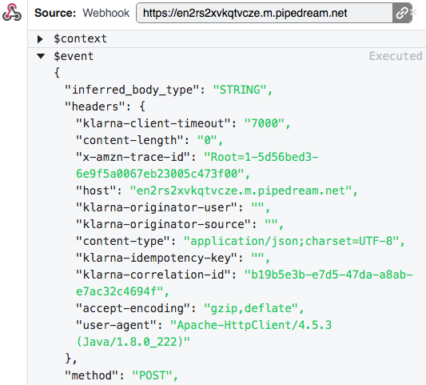Select the webhook URL input field
Screen dimensions: 426x385
[x=265, y=13]
